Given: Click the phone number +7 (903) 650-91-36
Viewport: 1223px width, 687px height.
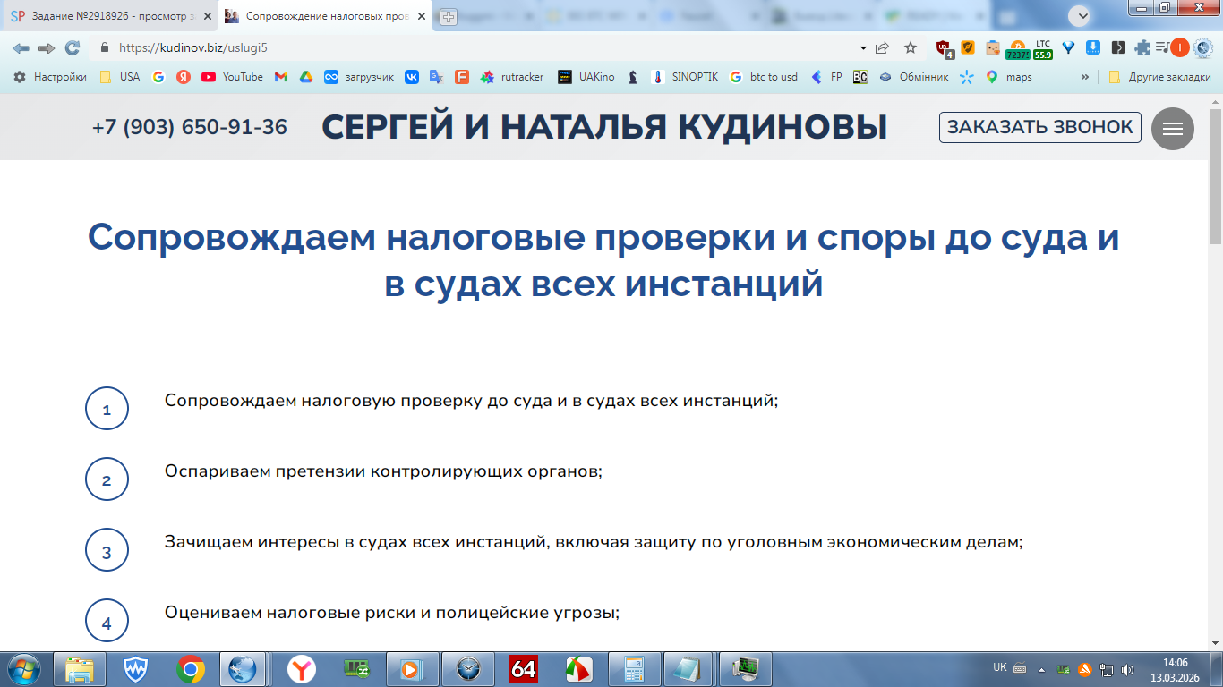Looking at the screenshot, I should pyautogui.click(x=190, y=127).
